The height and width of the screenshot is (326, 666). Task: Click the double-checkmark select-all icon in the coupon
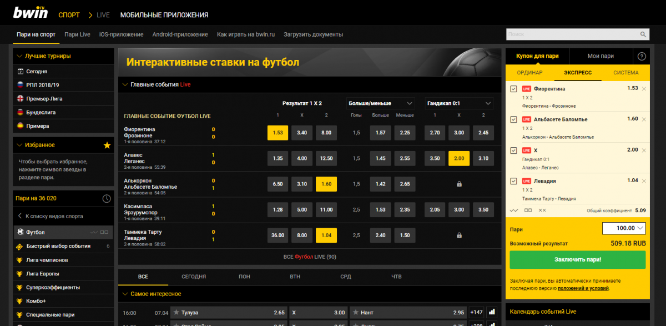tap(514, 210)
